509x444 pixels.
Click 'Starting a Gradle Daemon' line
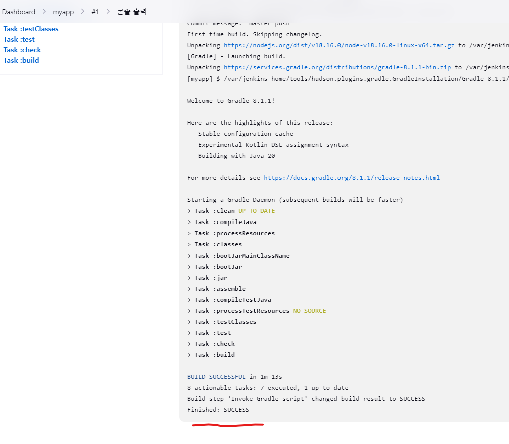[295, 200]
